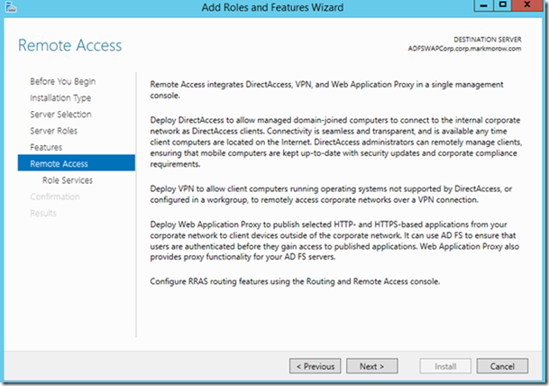
Task: Jump to the Server Roles page
Action: click(53, 131)
